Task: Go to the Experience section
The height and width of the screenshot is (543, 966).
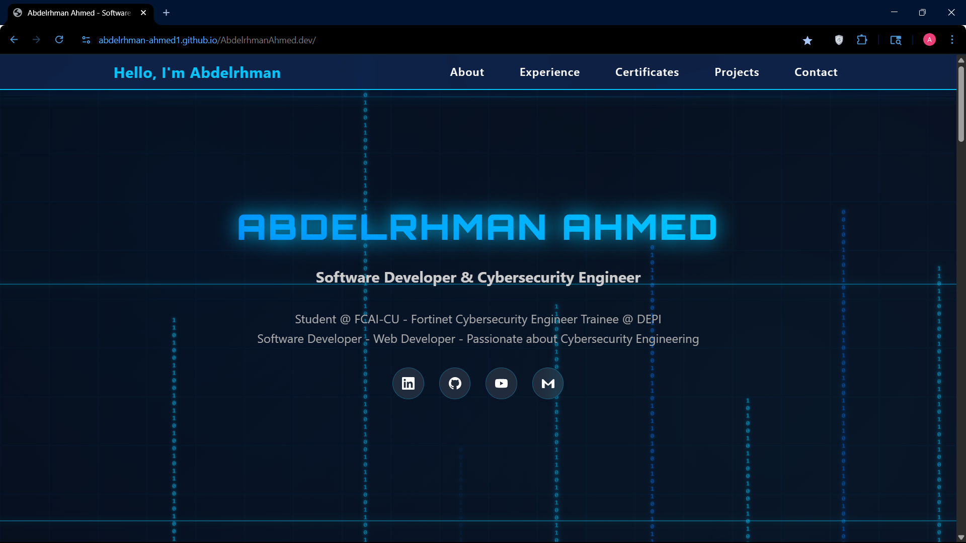Action: [549, 72]
